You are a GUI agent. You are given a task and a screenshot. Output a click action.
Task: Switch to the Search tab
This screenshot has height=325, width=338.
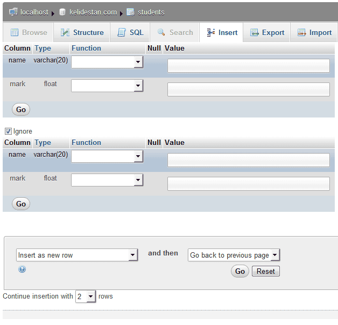point(174,32)
